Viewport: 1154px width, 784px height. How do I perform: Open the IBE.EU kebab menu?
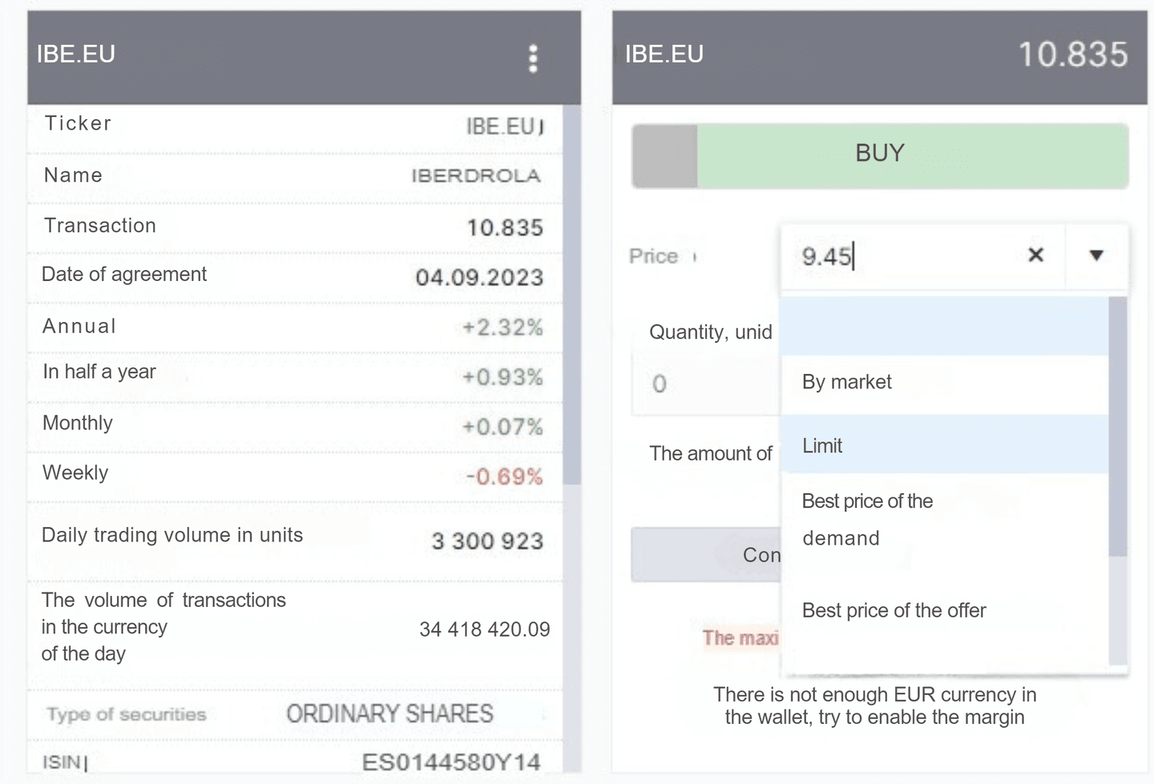pyautogui.click(x=534, y=57)
